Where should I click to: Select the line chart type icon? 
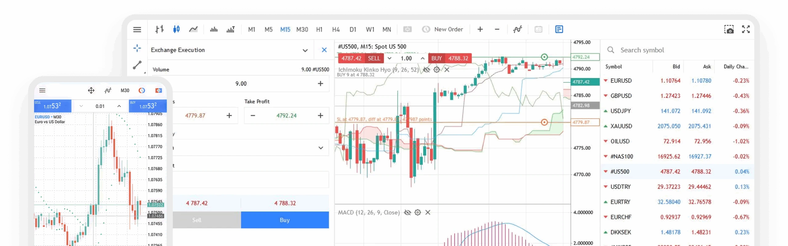click(x=193, y=29)
